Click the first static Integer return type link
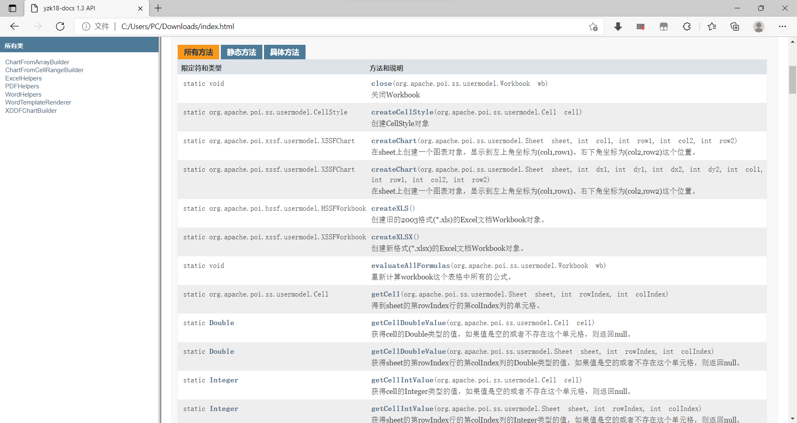 [224, 380]
